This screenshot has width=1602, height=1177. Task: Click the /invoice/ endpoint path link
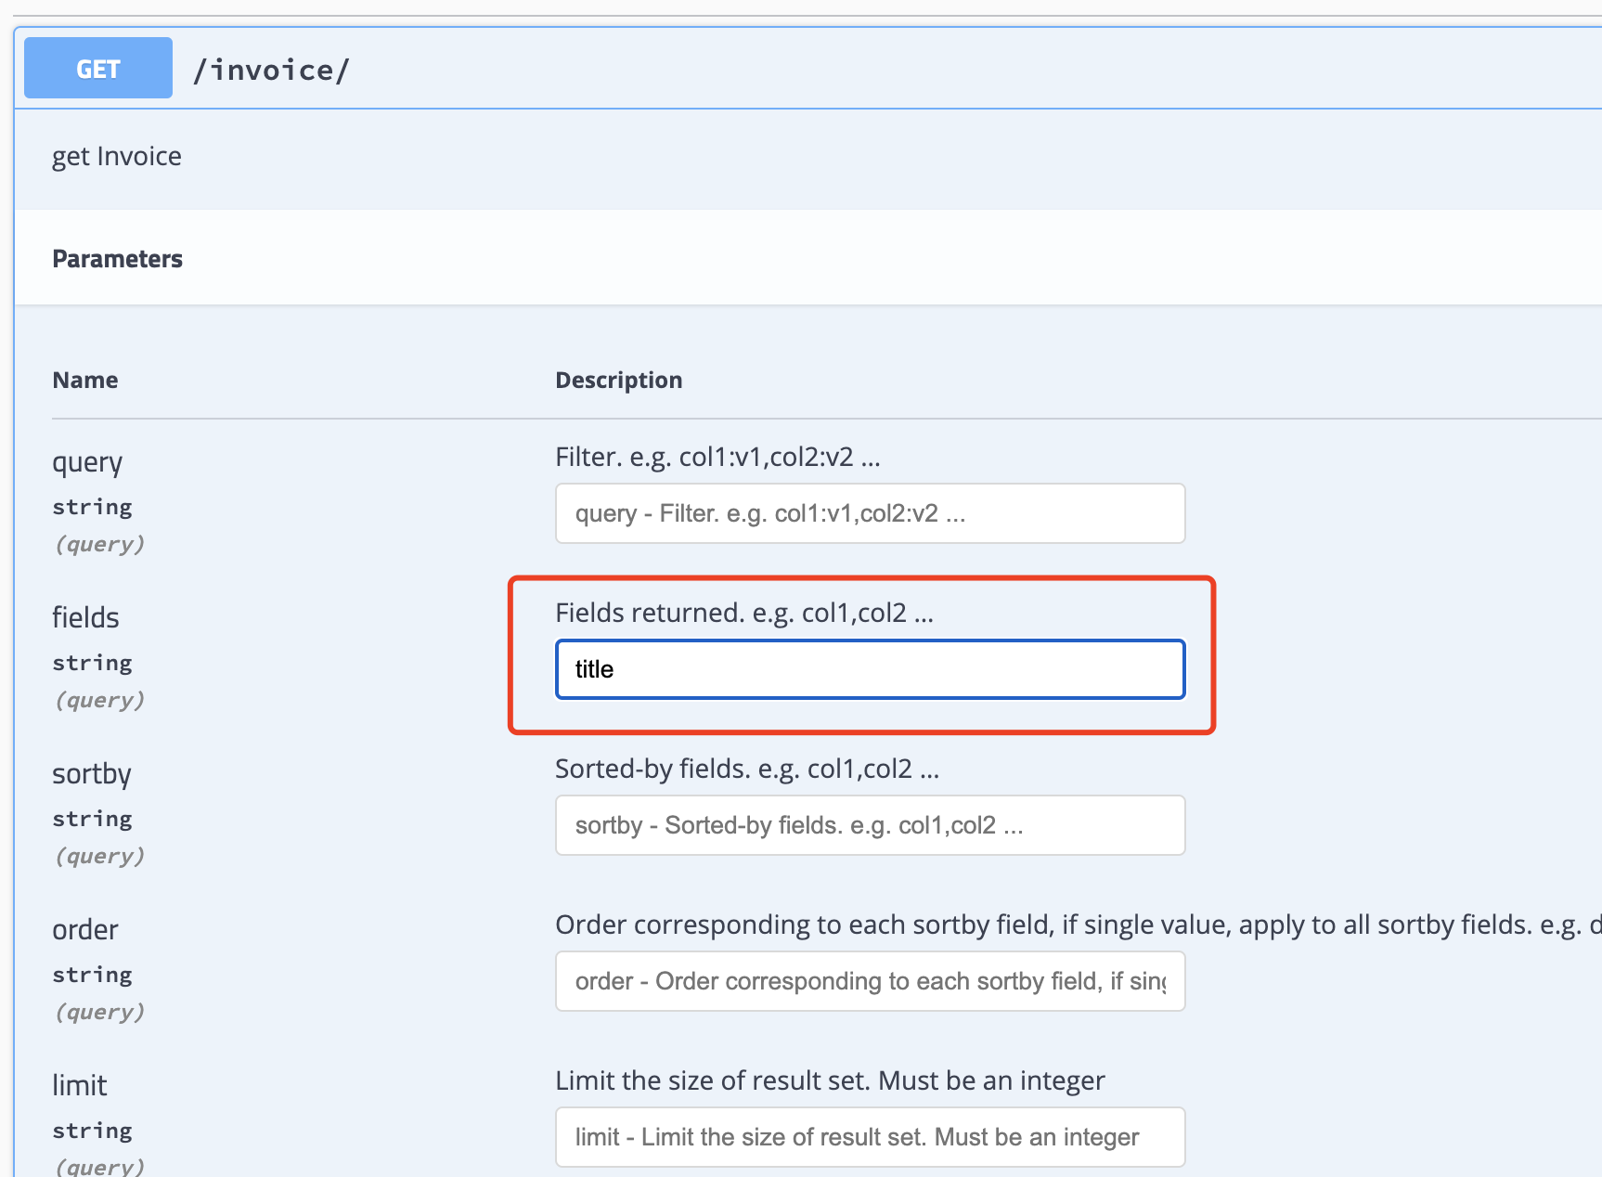pyautogui.click(x=271, y=68)
